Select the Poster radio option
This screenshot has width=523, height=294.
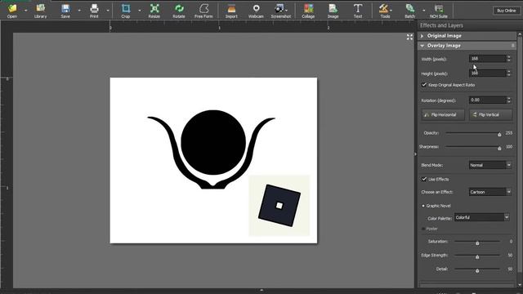click(x=423, y=229)
